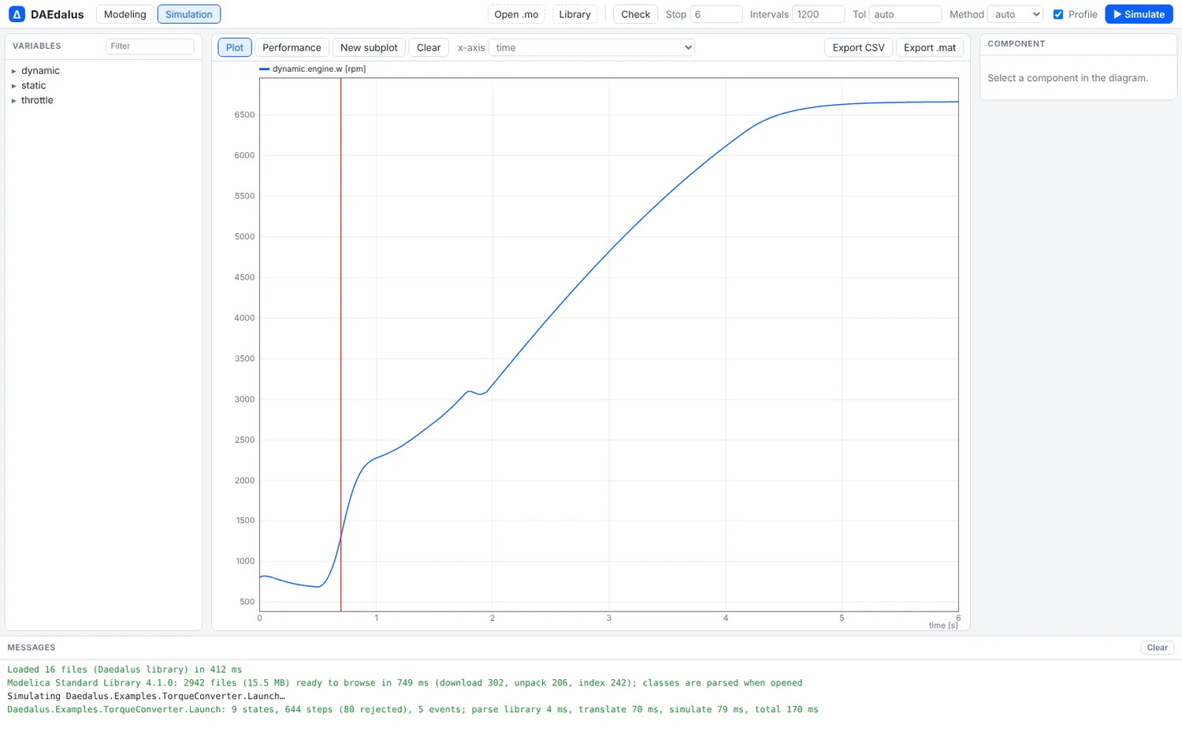Open the Library browser button
The image size is (1182, 739).
pyautogui.click(x=574, y=14)
